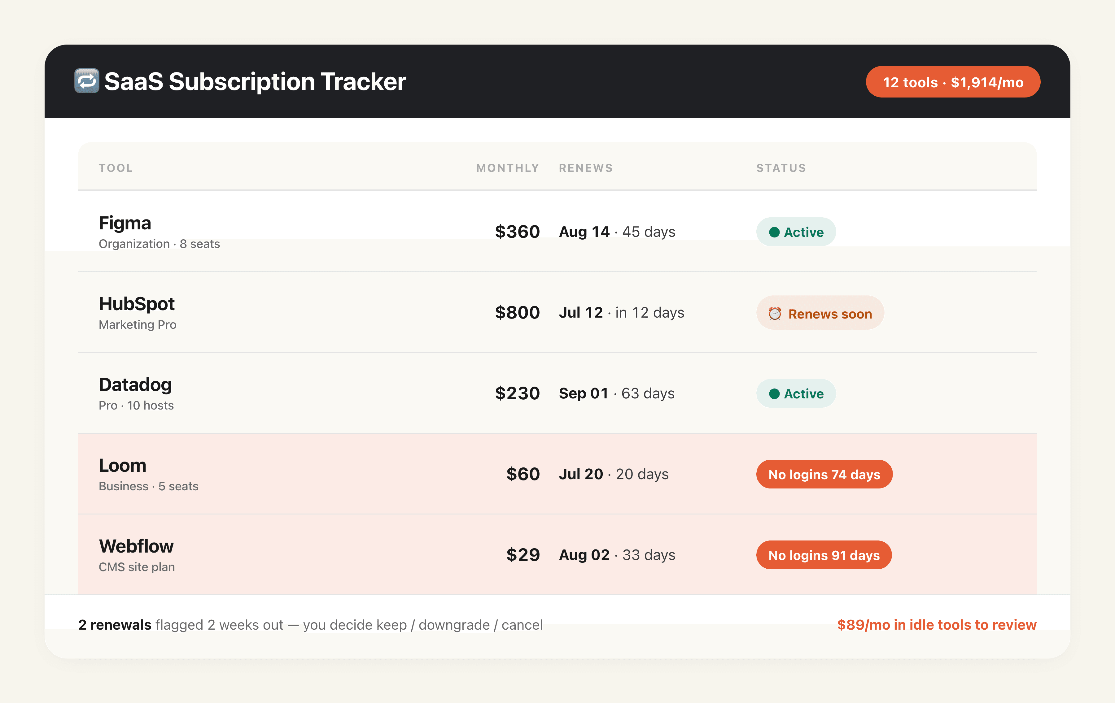Click Datadog's $230 monthly cost
The height and width of the screenshot is (703, 1115).
coord(517,393)
